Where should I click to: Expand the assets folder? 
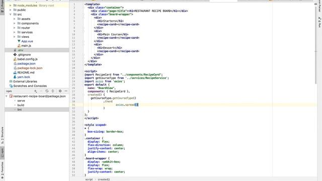15,19
